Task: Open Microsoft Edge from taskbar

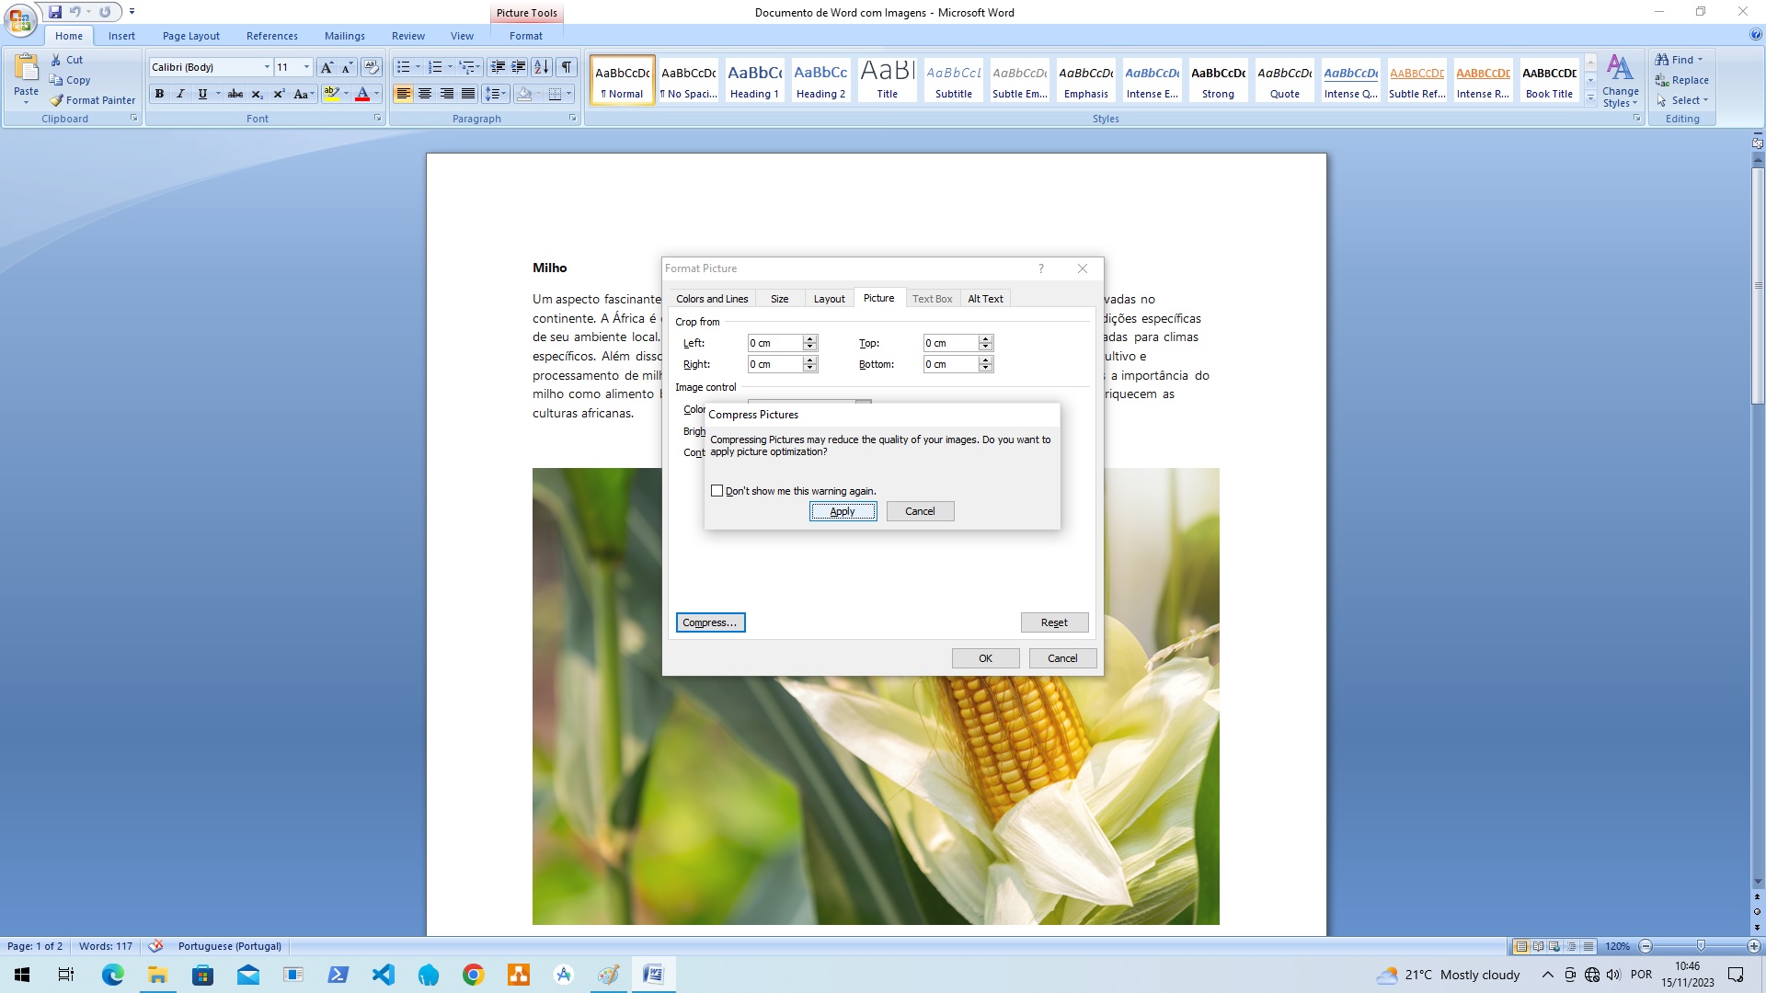Action: click(x=113, y=975)
